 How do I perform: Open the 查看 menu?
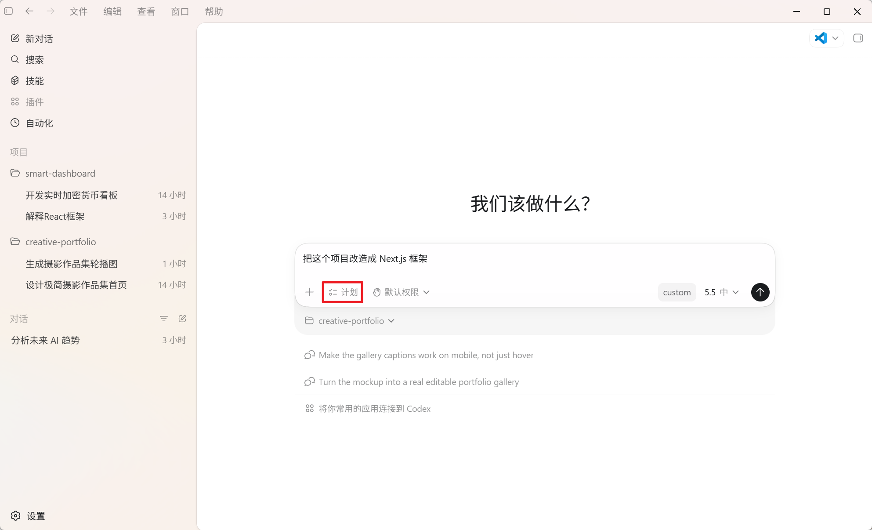coord(146,11)
